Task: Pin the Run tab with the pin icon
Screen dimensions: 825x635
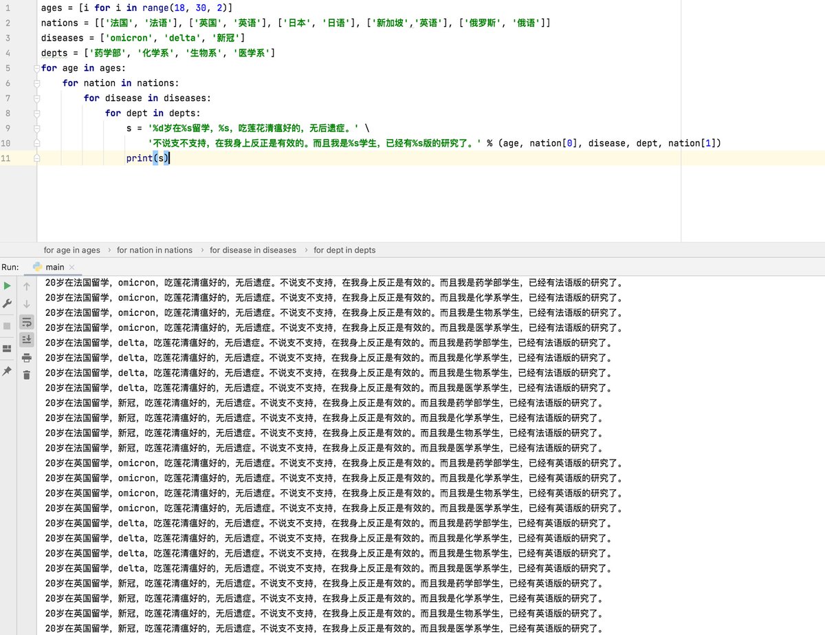Action: [x=8, y=370]
